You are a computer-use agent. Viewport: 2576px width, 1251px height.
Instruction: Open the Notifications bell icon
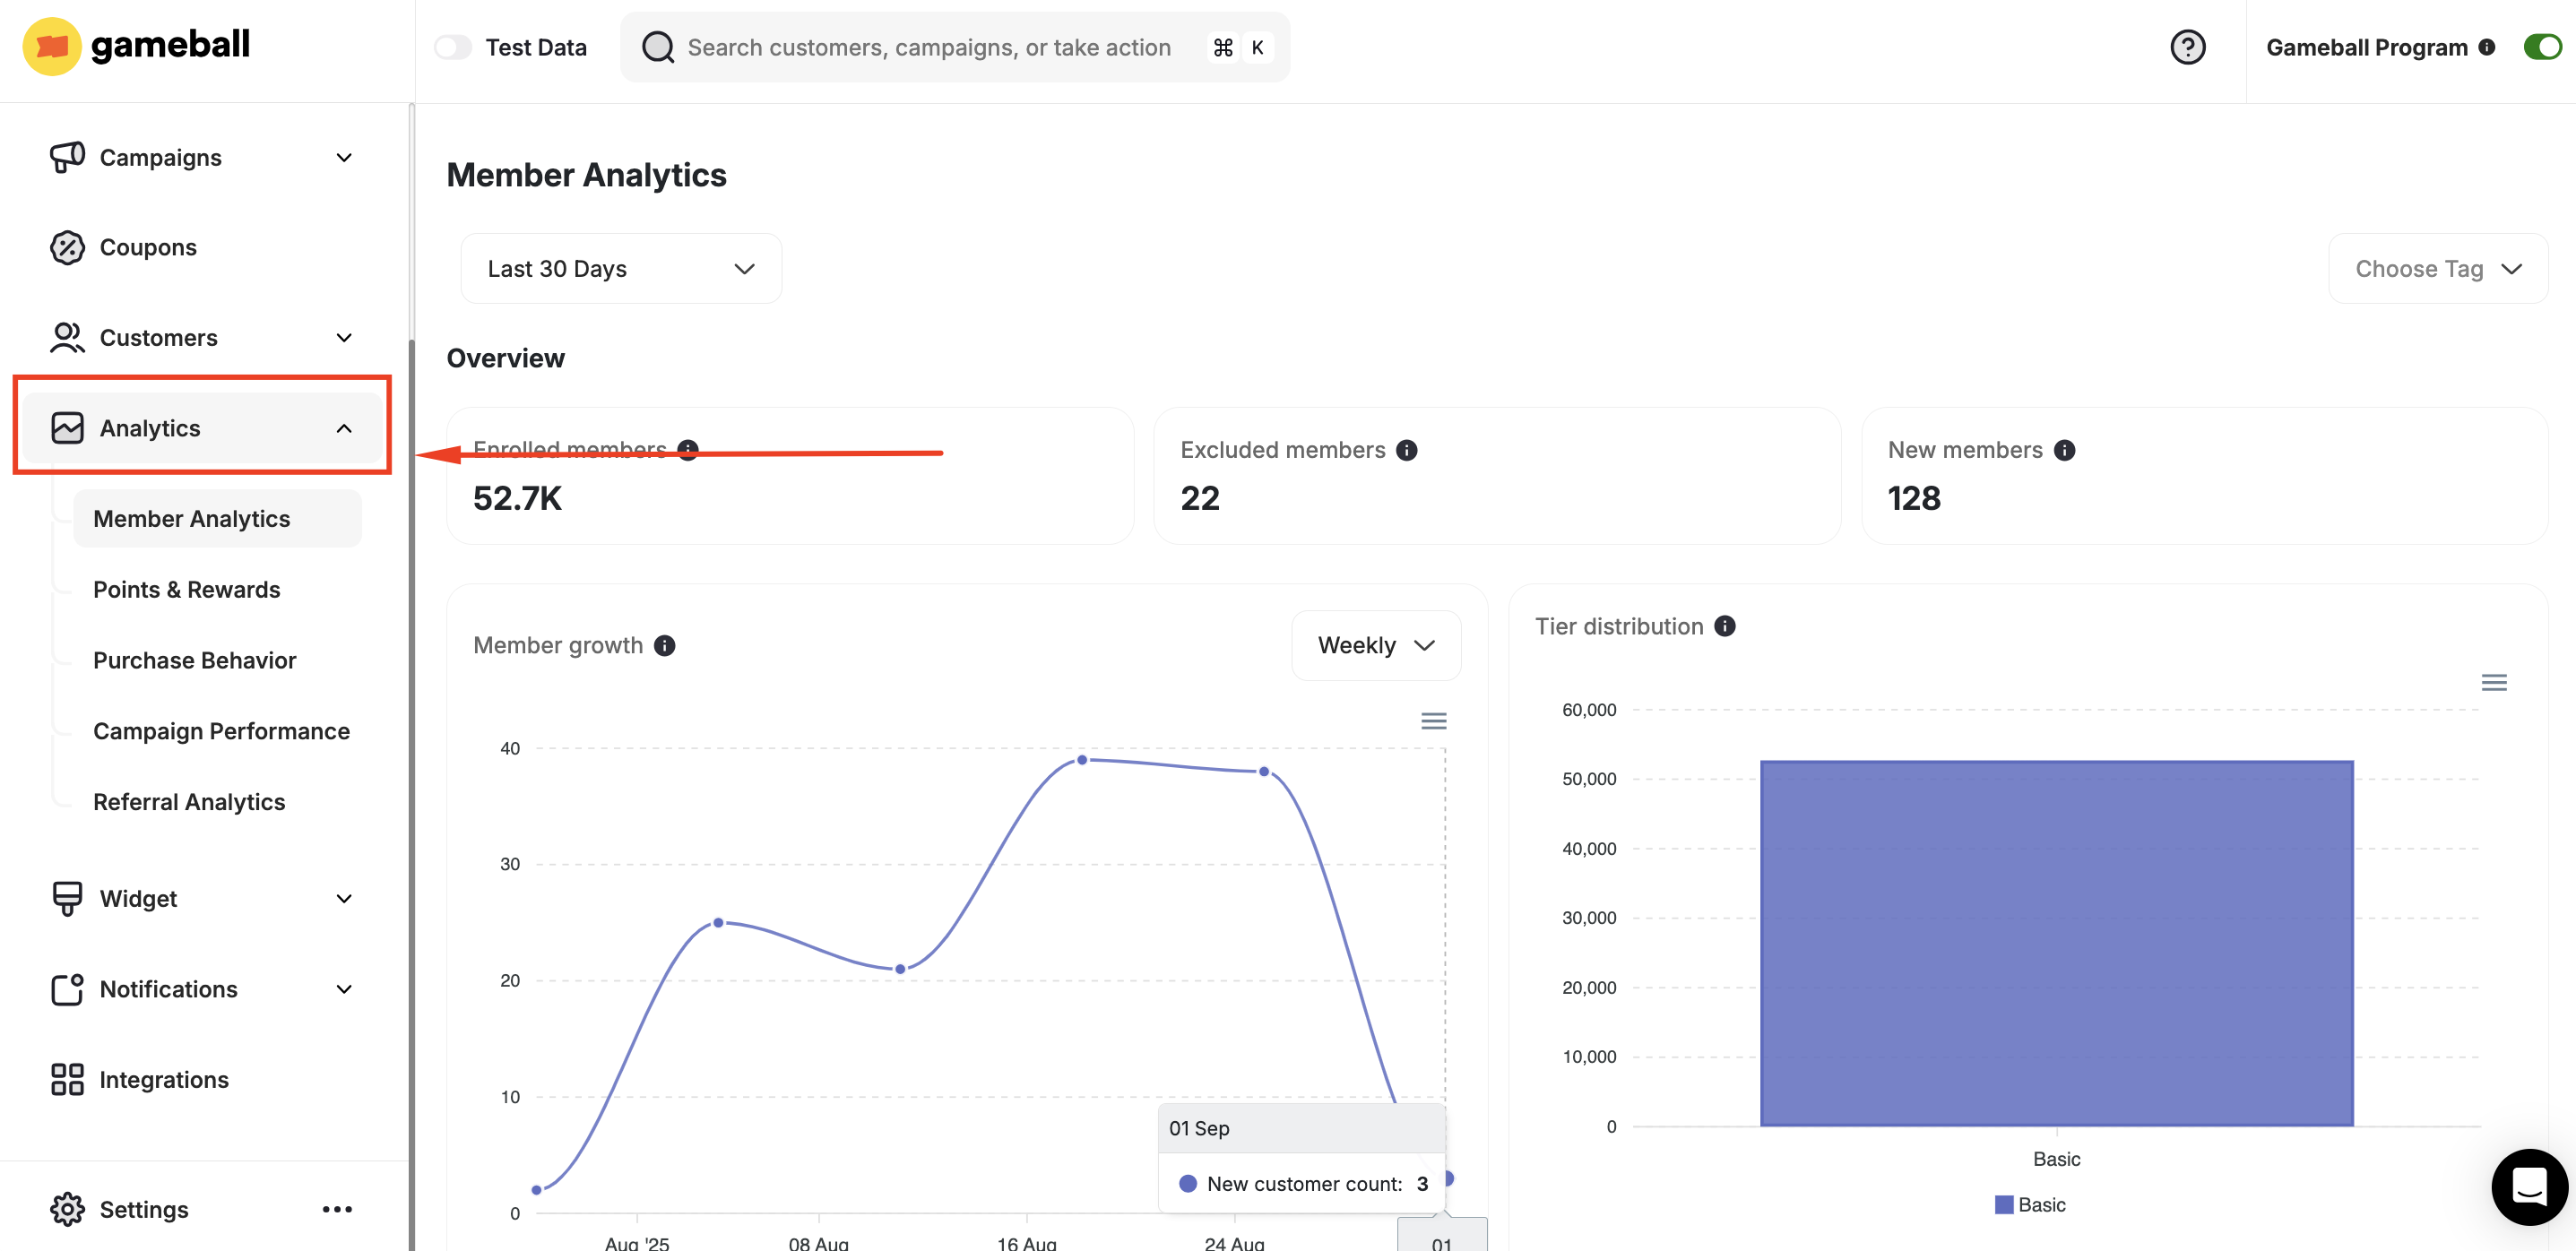pyautogui.click(x=66, y=989)
